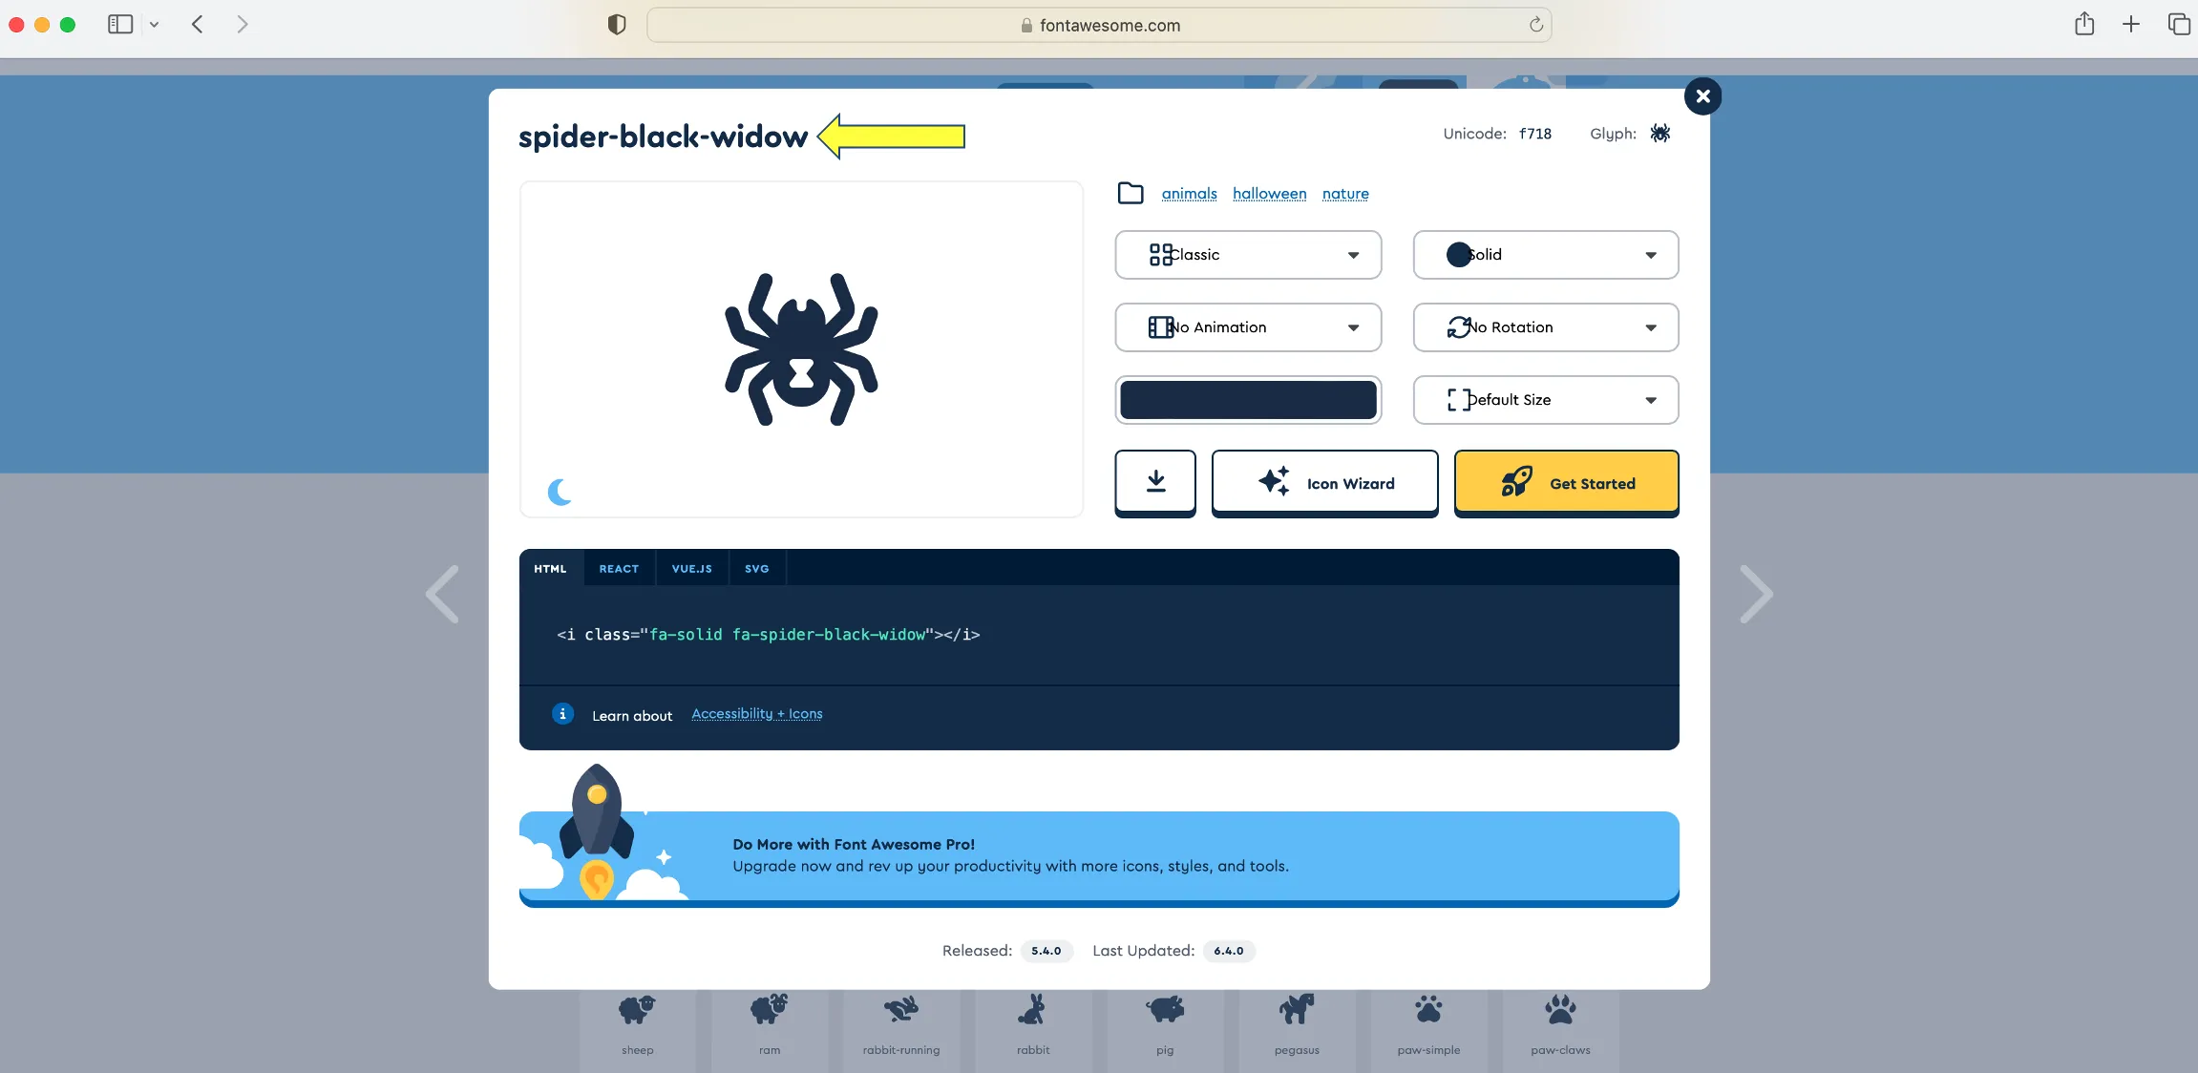
Task: Click the film-strip icon in the animation dropdown
Action: point(1160,327)
